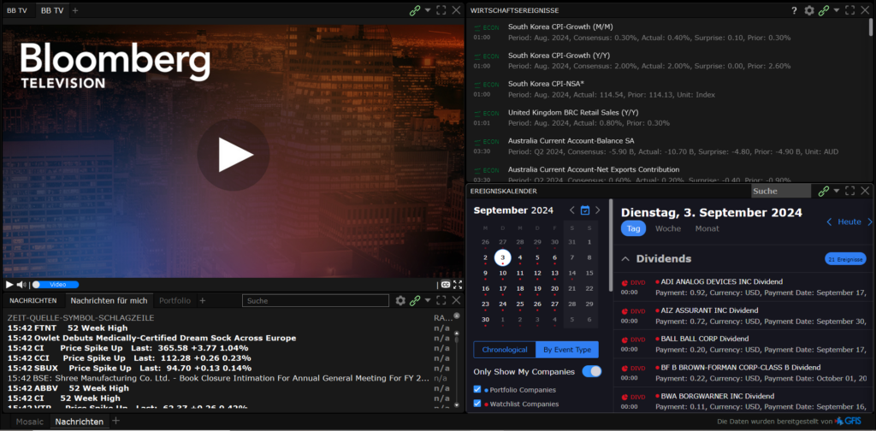The image size is (876, 431).
Task: Open Owlet Debuts Medically-Certified Dream Sock headline
Action: coord(165,338)
